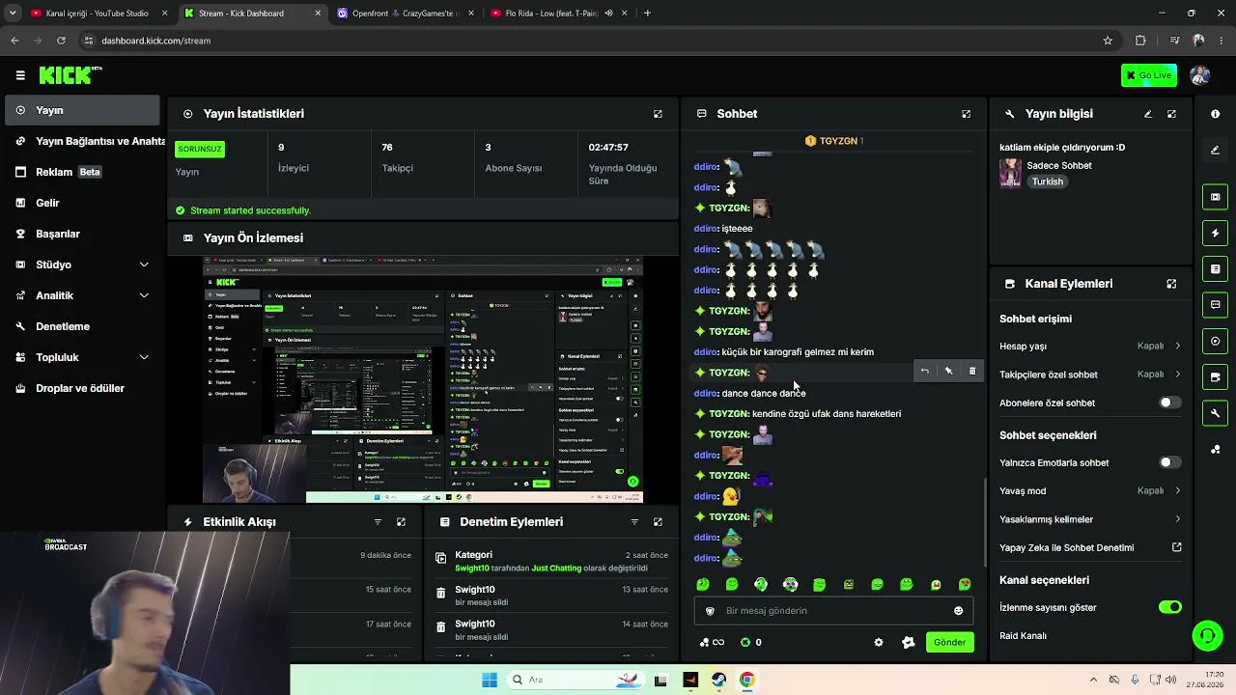Expand the Stüdyo sidebar section

[x=81, y=264]
